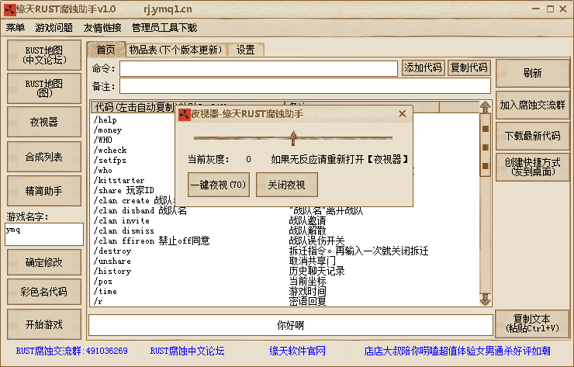Viewport: 574px width, 367px height.
Task: Click into the 游戏名字 input field
Action: (44, 234)
